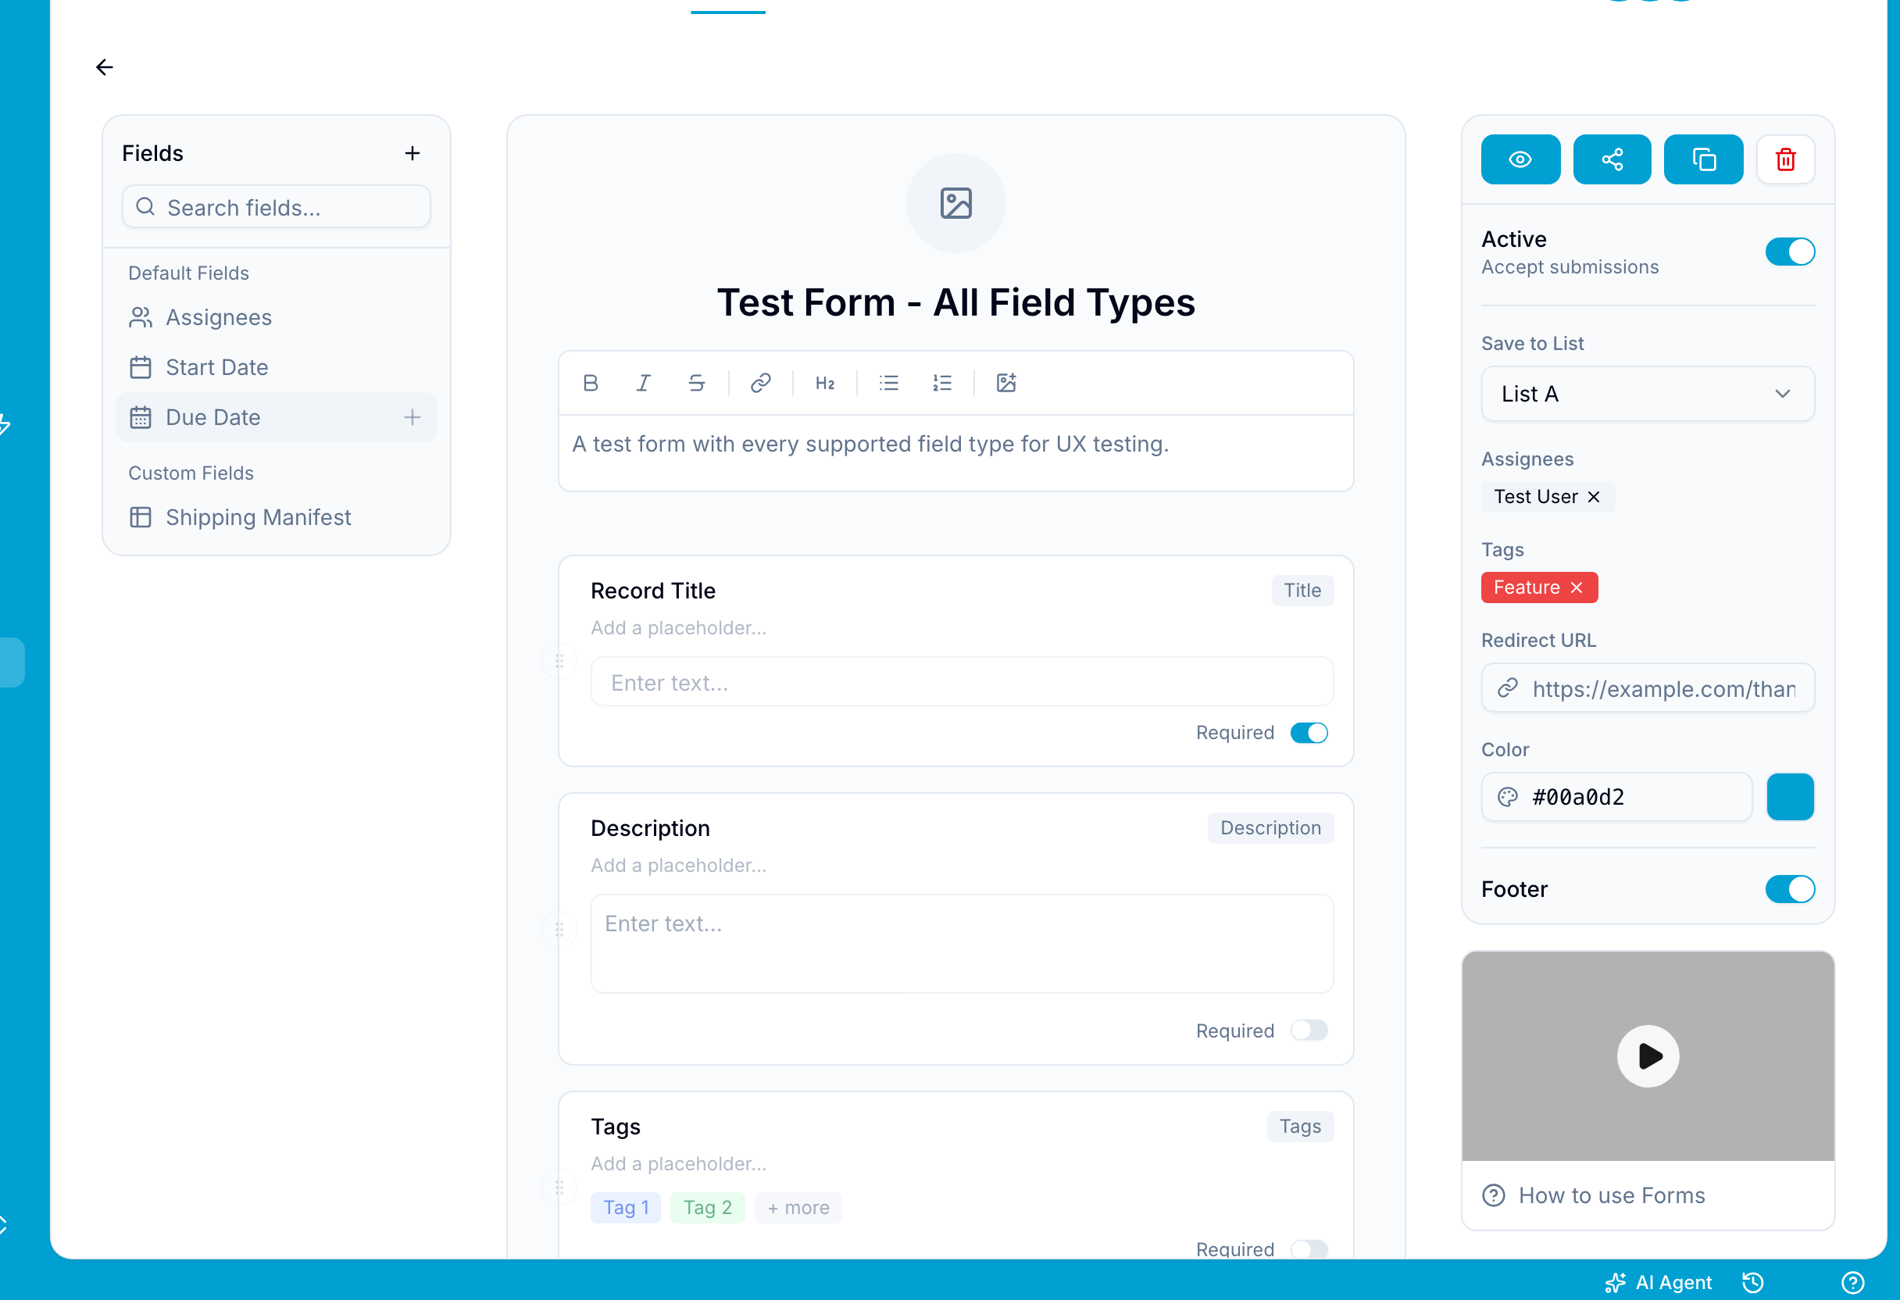This screenshot has height=1300, width=1900.
Task: Focus the Search fields input
Action: click(277, 207)
